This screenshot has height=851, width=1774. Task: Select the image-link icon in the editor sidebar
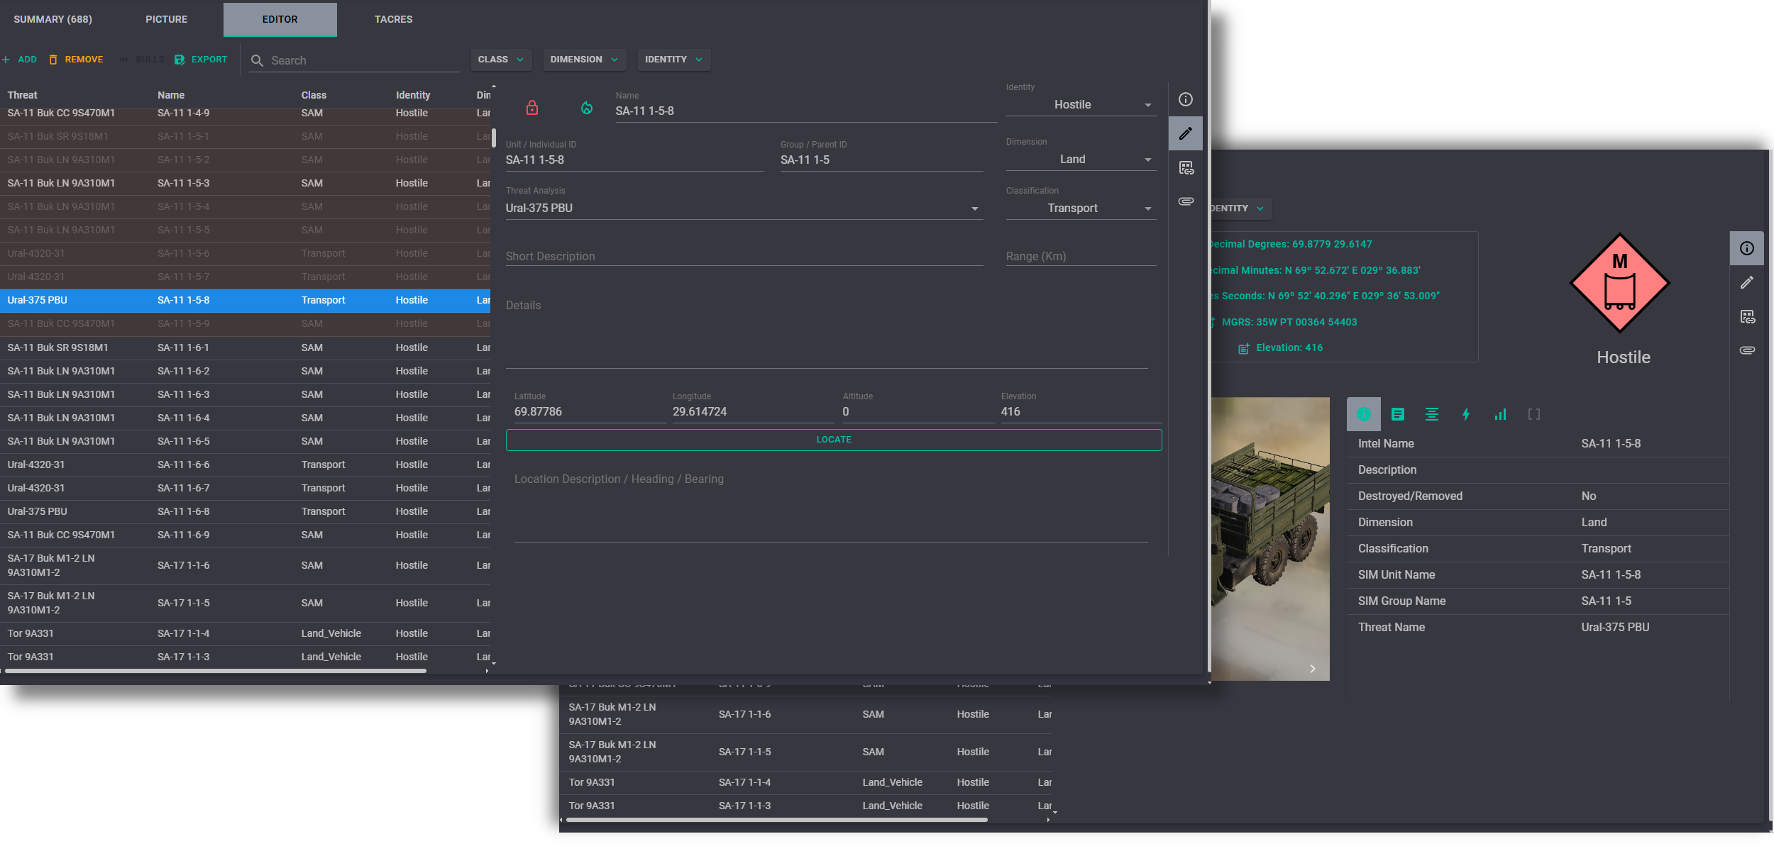1185,167
